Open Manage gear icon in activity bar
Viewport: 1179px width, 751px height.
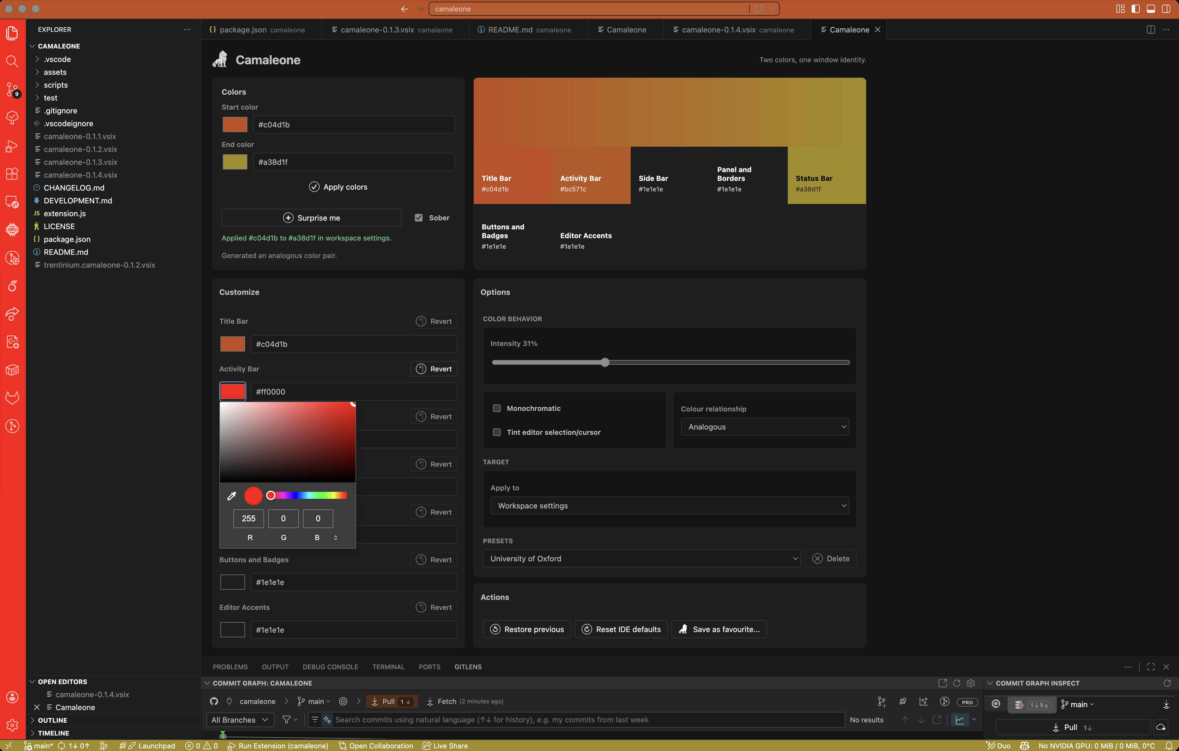click(12, 725)
